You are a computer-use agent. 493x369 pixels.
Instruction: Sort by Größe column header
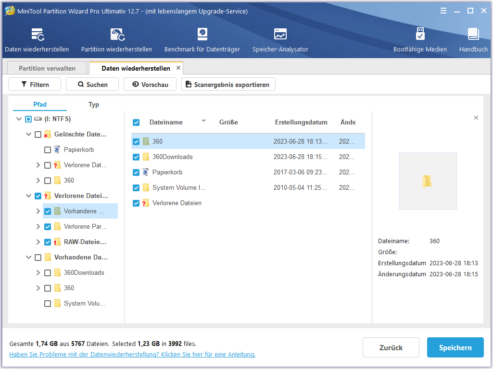[228, 122]
